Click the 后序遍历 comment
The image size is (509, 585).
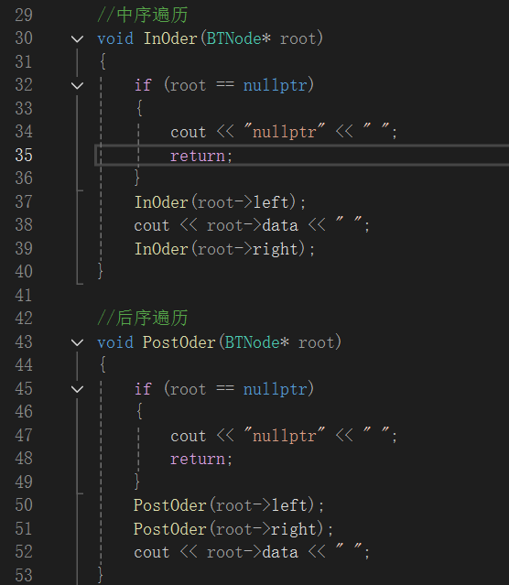pos(143,319)
